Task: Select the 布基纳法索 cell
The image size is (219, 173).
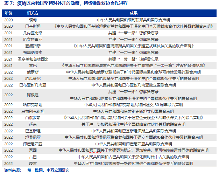Action: pyautogui.click(x=33, y=53)
